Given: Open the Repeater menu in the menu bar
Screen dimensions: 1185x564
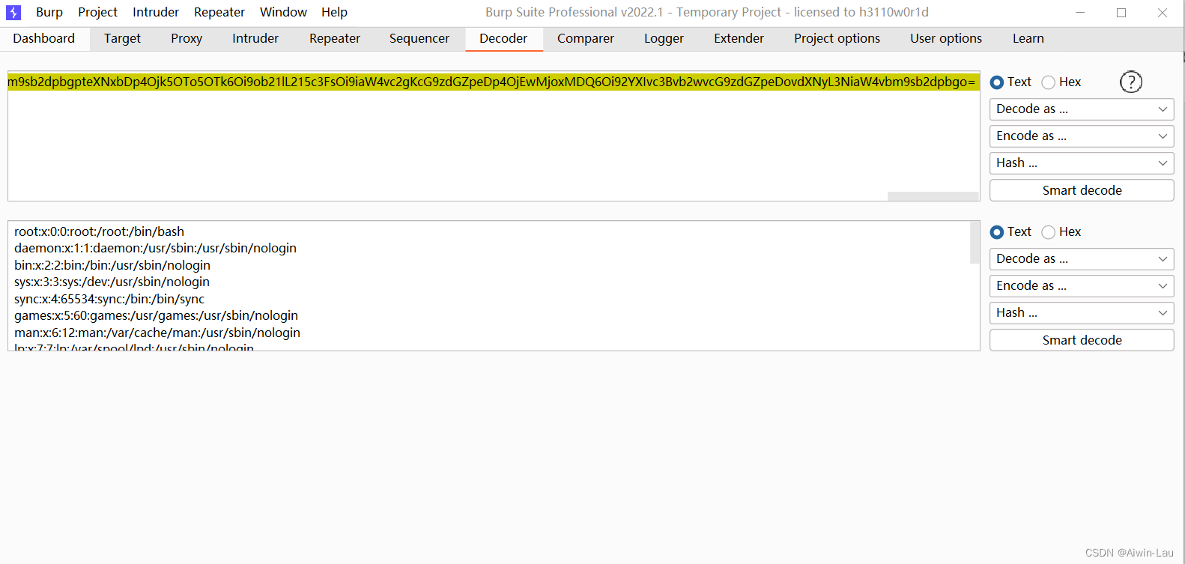Looking at the screenshot, I should pos(219,12).
